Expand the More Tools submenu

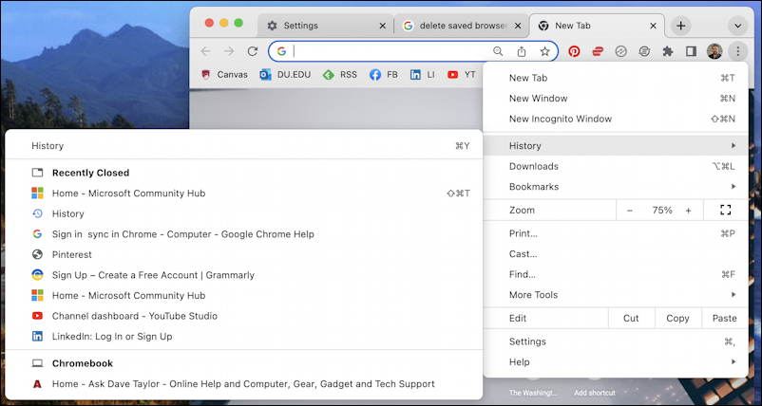pos(616,295)
